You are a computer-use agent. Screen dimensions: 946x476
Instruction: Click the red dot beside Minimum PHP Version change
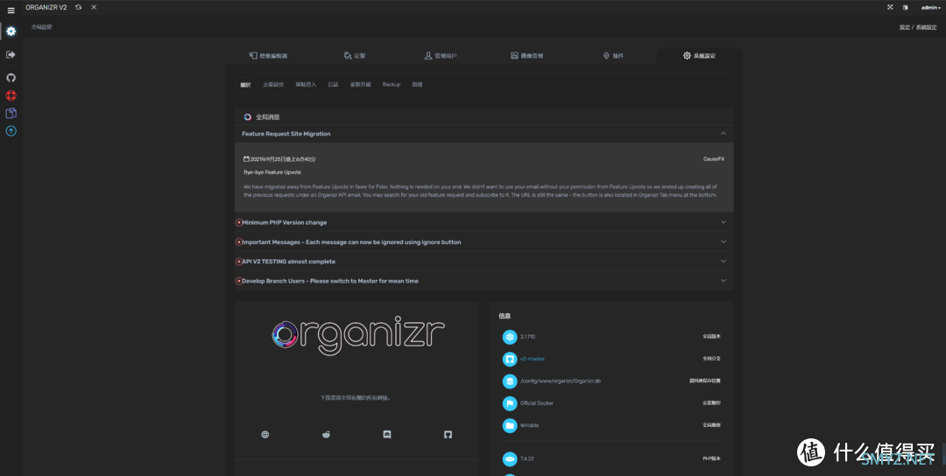point(239,222)
